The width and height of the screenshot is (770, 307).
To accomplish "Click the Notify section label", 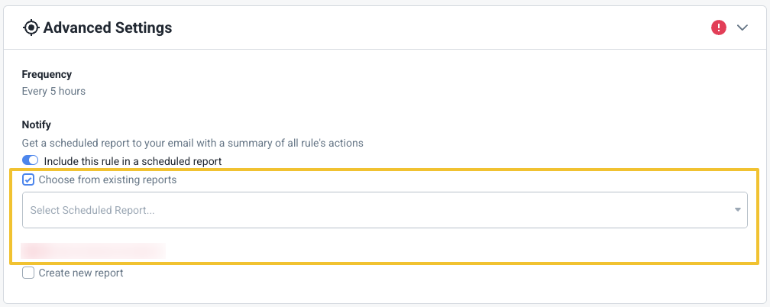I will (x=37, y=125).
